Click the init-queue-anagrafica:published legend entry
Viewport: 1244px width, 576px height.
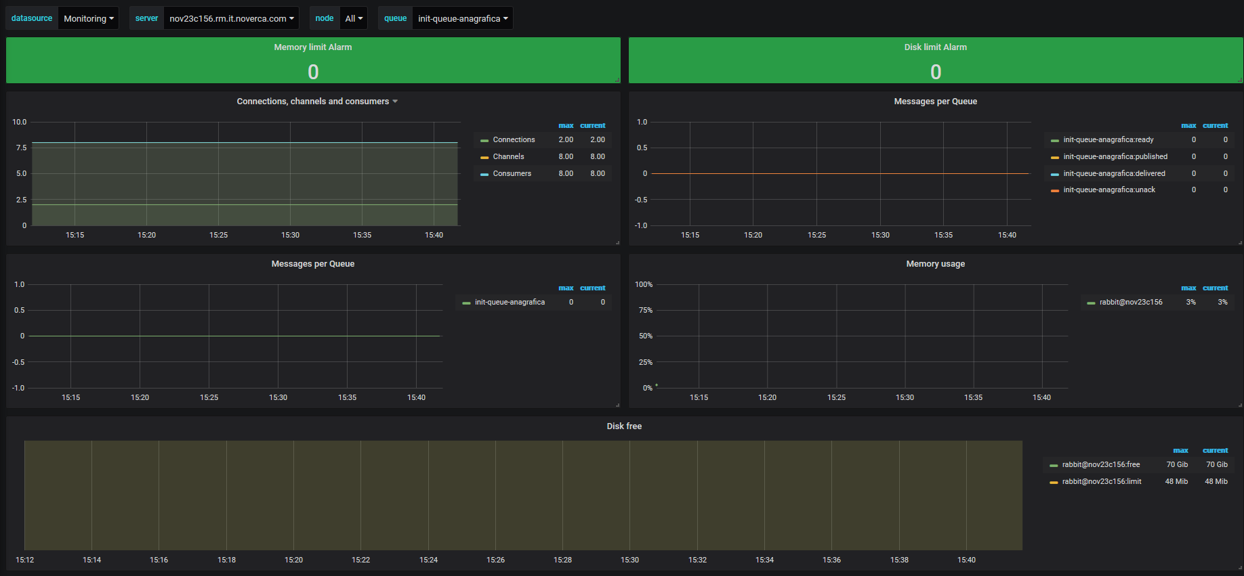tap(1115, 157)
